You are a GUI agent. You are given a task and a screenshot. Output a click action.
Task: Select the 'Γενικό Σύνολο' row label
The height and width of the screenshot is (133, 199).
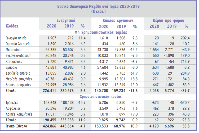click(x=16, y=126)
